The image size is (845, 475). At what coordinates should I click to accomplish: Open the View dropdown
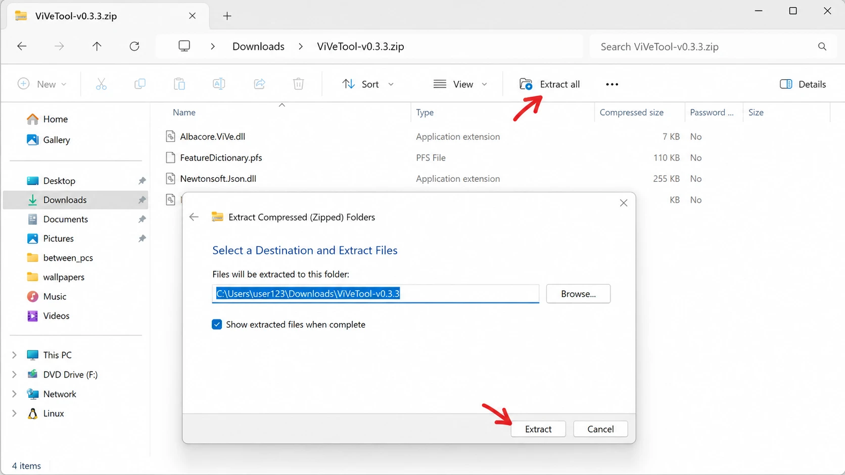pyautogui.click(x=460, y=84)
